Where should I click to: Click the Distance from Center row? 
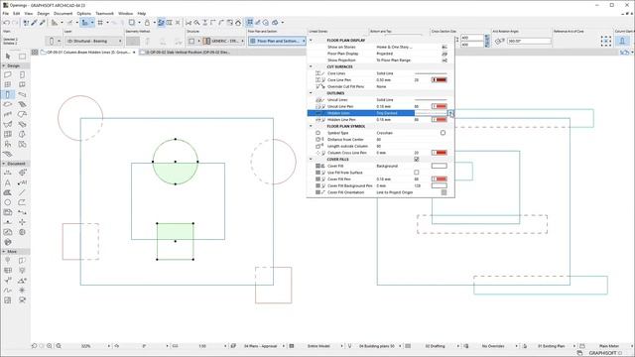pos(381,140)
